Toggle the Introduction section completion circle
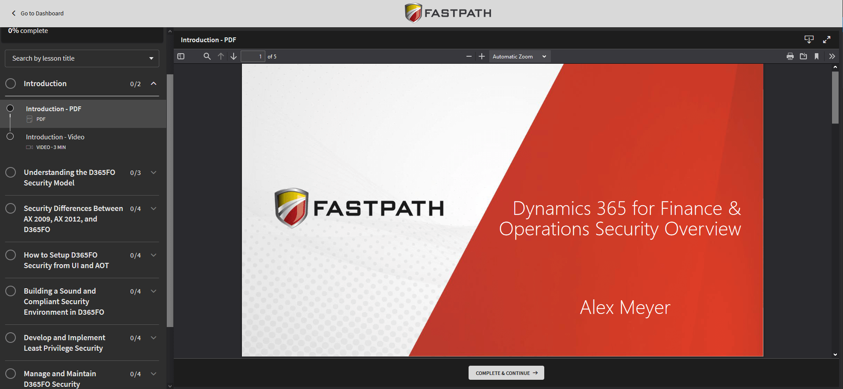 point(11,84)
